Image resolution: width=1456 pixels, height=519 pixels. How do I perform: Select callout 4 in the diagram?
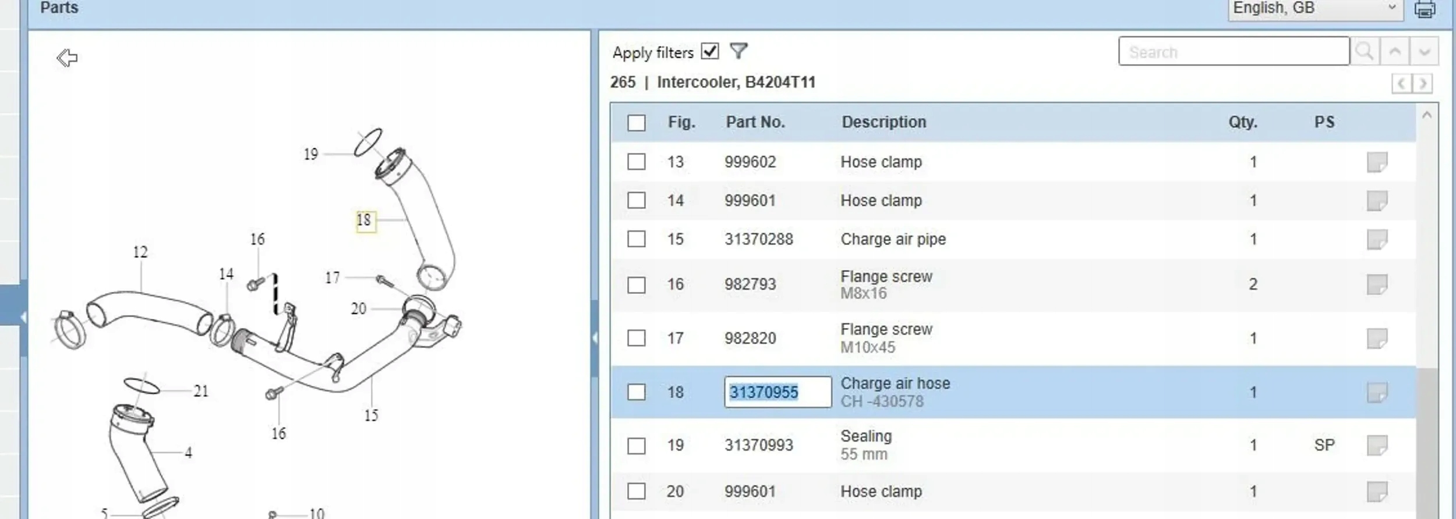(x=188, y=453)
